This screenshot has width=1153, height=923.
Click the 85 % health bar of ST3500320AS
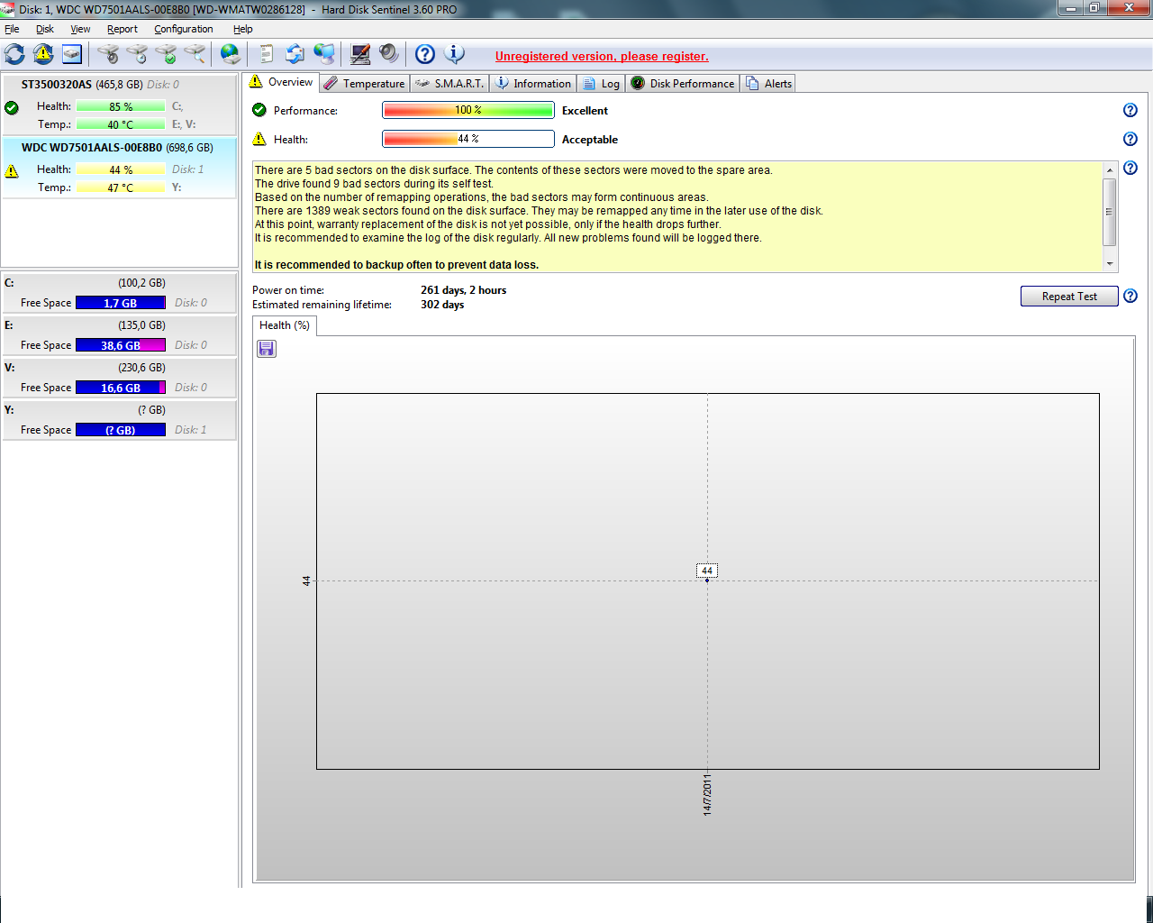click(121, 106)
